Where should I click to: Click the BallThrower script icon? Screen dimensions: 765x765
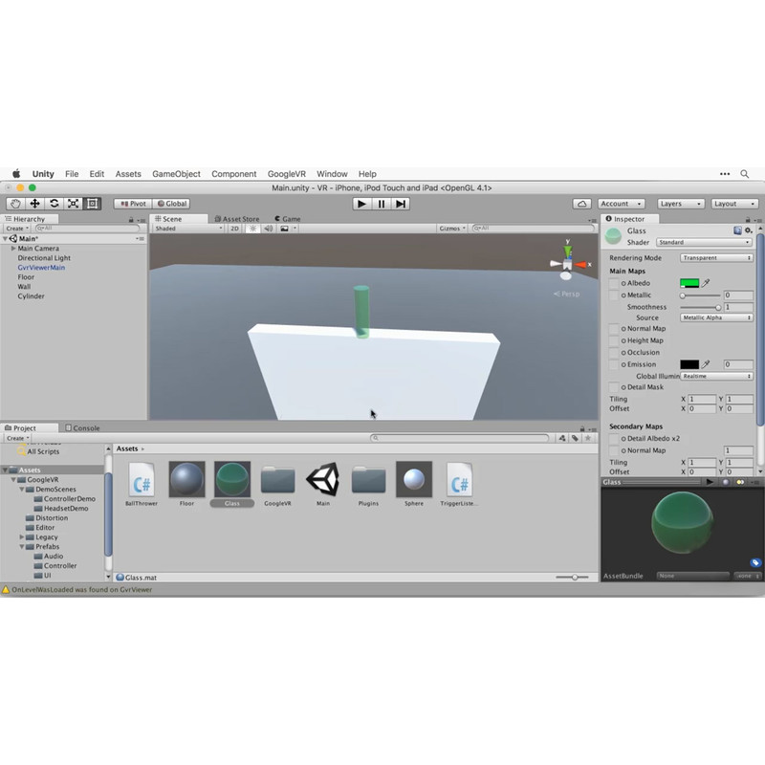142,479
